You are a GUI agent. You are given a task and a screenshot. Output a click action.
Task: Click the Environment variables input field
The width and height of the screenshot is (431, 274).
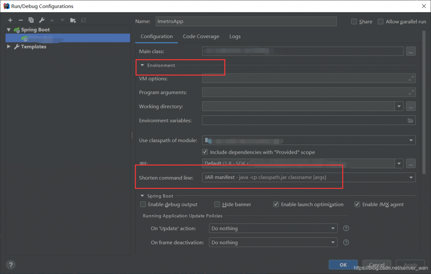click(309, 121)
